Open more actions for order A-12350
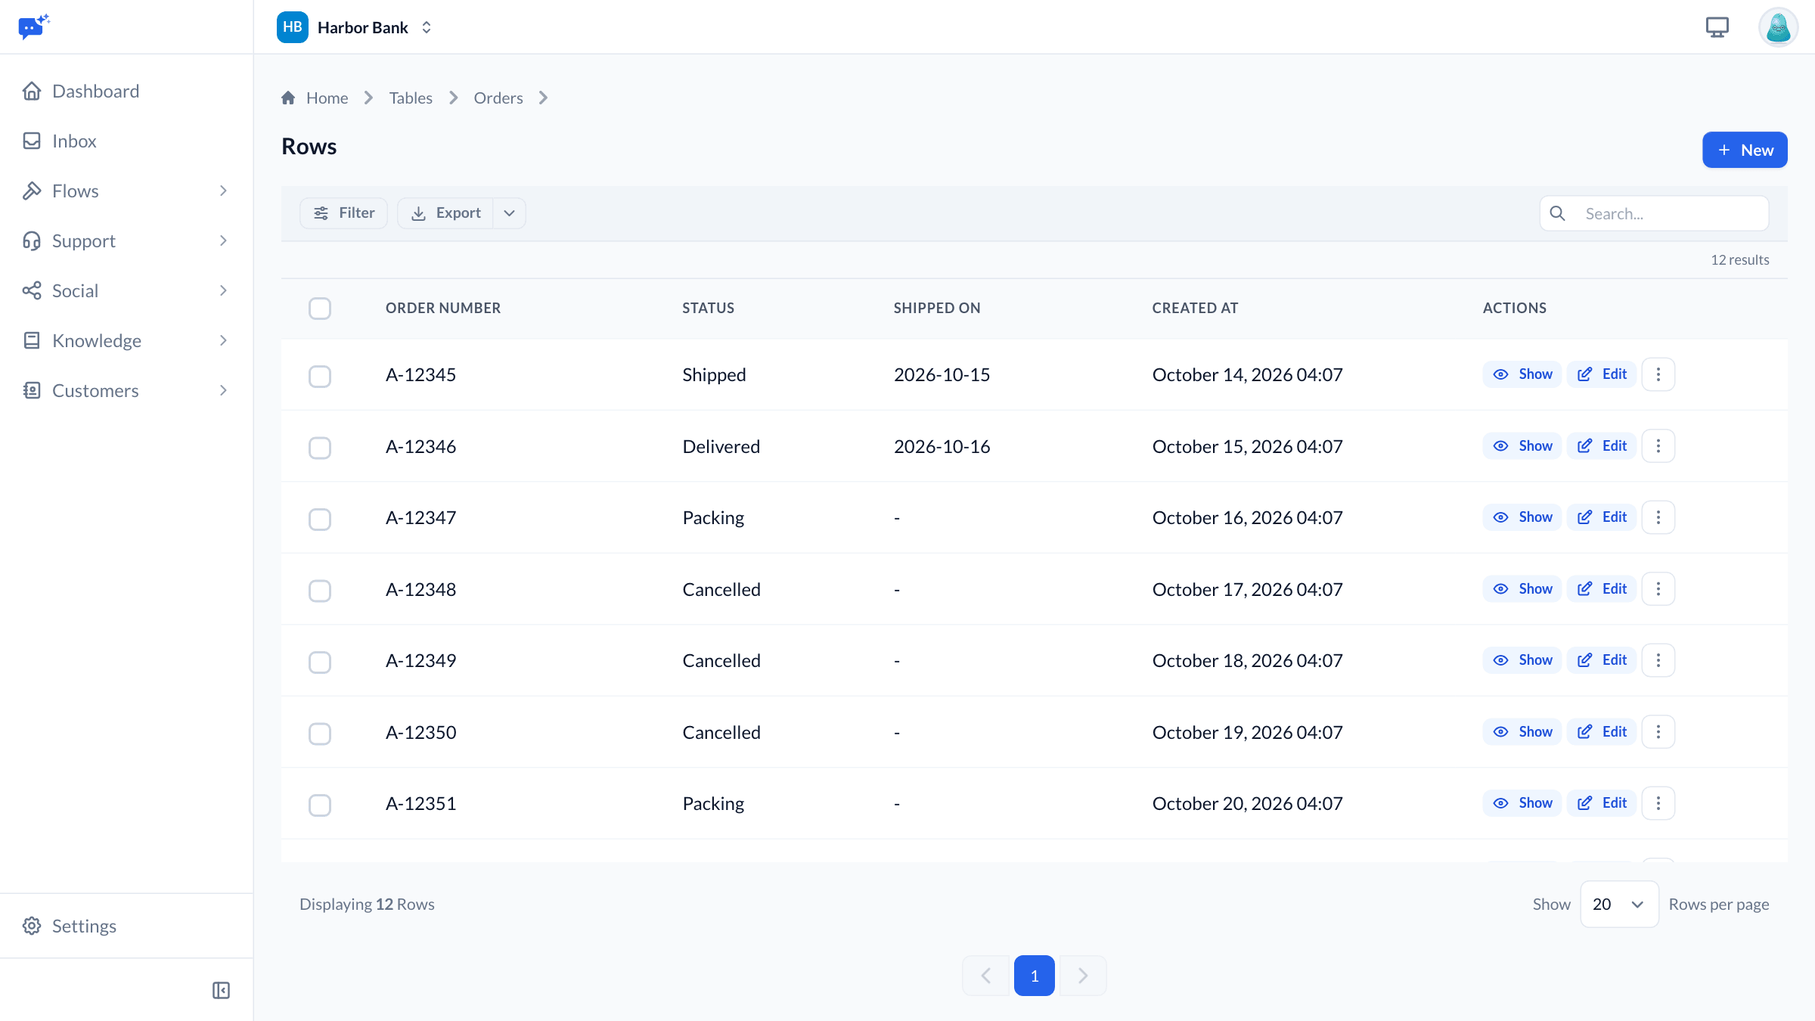The width and height of the screenshot is (1815, 1021). 1658,732
